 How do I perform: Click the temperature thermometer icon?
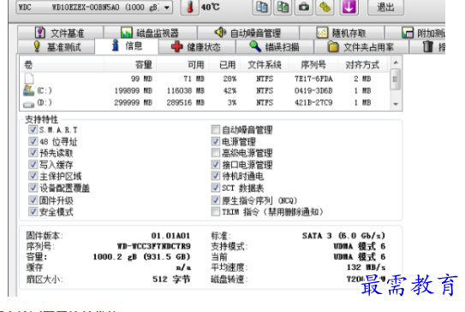pyautogui.click(x=190, y=7)
